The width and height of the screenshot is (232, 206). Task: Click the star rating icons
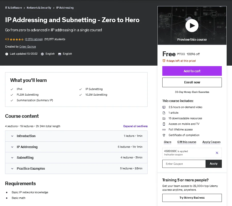17,39
